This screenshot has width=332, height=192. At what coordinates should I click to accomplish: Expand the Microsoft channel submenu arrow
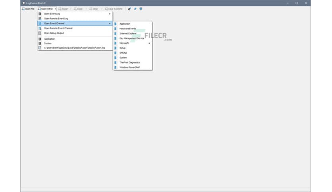[x=149, y=43]
